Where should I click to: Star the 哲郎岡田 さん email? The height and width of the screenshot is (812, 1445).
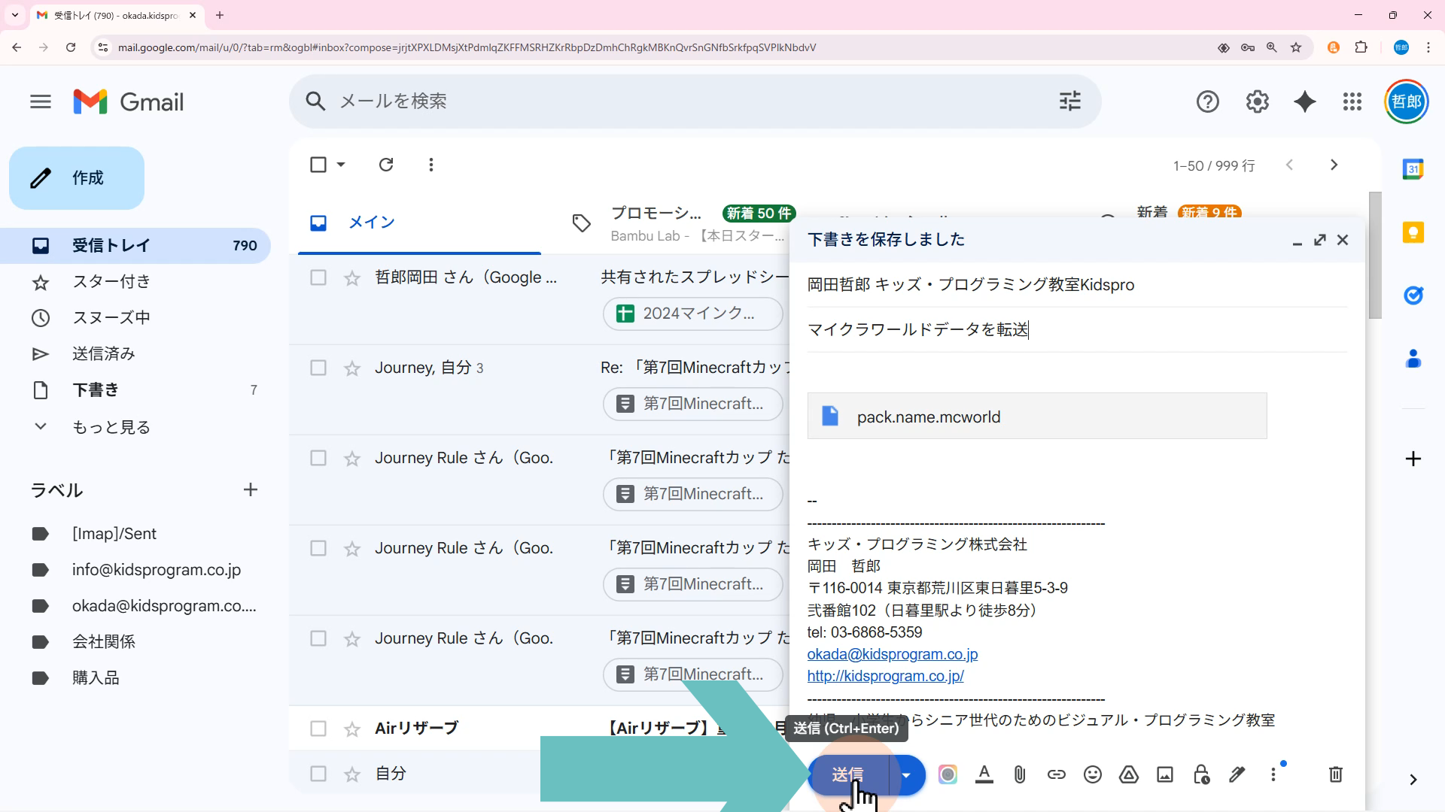coord(352,278)
